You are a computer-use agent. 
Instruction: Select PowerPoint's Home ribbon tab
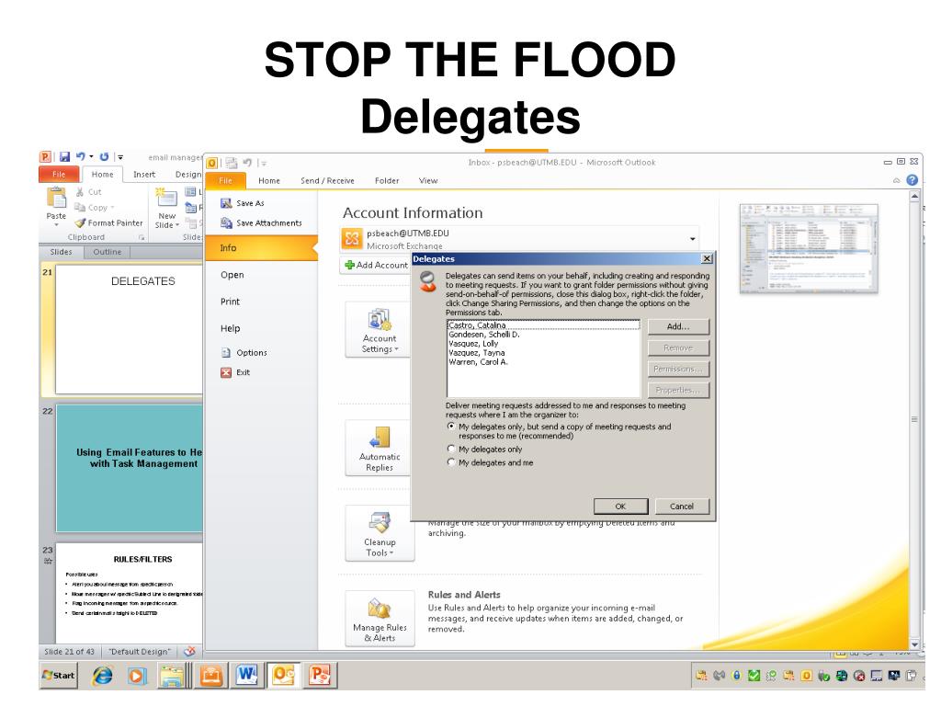(x=102, y=174)
